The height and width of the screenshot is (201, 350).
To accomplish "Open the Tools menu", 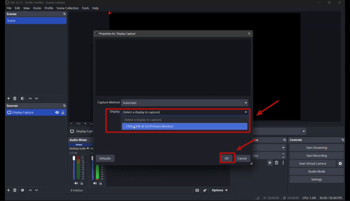I will (85, 8).
